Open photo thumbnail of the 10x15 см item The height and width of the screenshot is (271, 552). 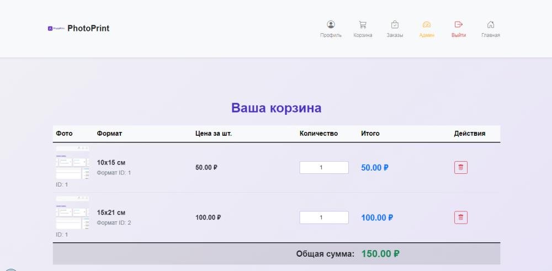click(x=72, y=162)
